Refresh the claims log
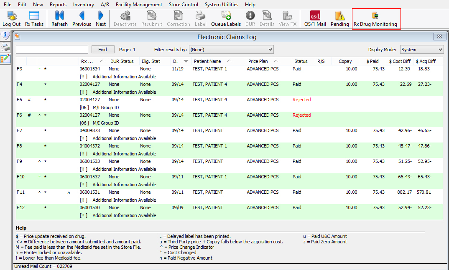449x270 pixels. click(x=59, y=19)
